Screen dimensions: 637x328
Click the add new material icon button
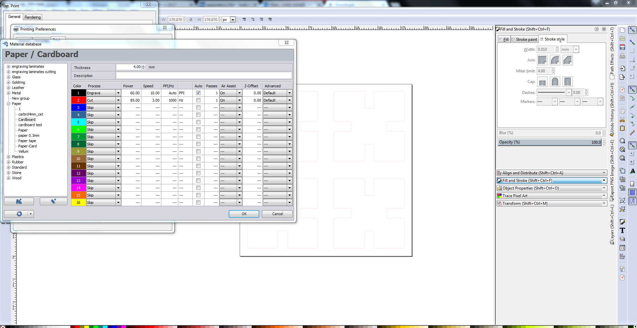53,202
